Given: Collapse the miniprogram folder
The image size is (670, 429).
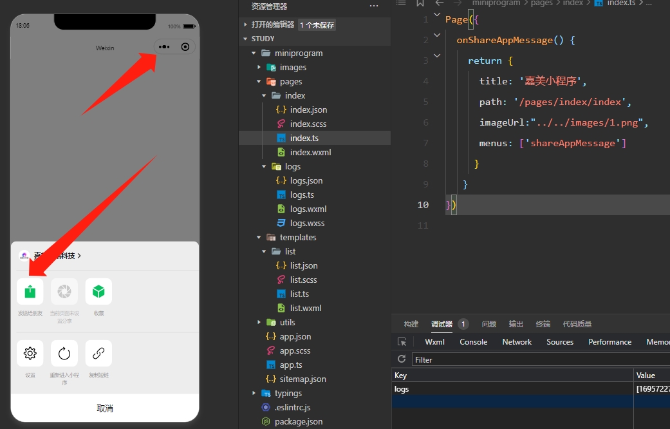Looking at the screenshot, I should tap(255, 53).
